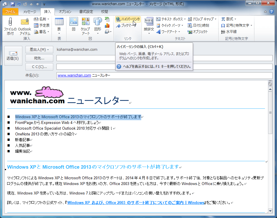The image size is (277, 218).
Task: Click the To (宛先...) button
Action: [x=40, y=58]
